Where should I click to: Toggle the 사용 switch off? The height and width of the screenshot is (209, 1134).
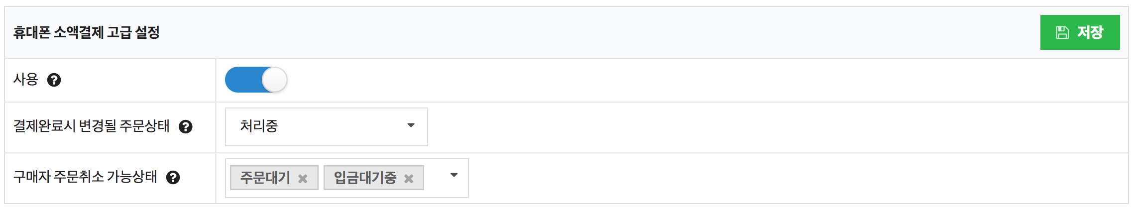pos(256,80)
